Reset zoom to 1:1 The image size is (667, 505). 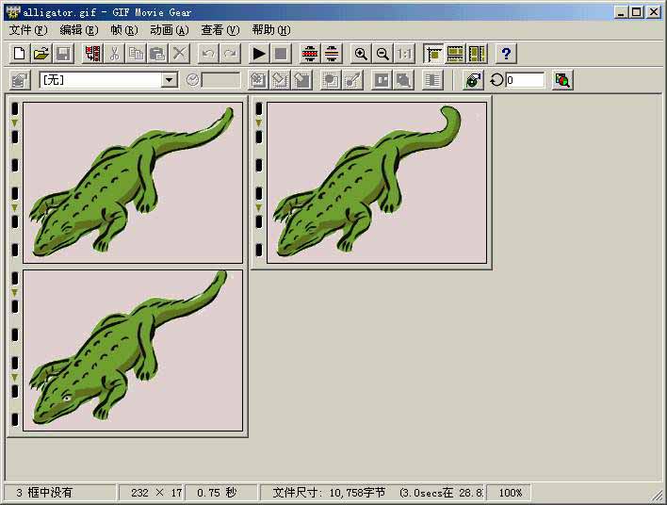point(404,54)
